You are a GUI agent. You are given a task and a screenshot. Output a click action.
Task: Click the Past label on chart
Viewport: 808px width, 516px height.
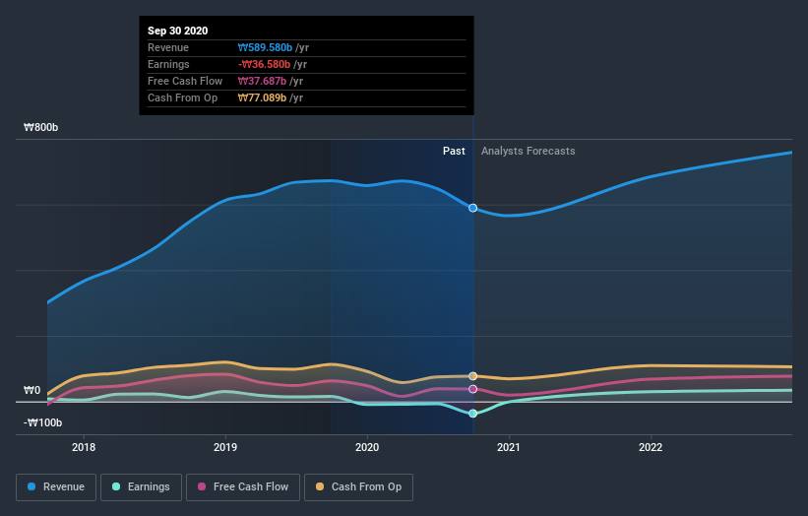(x=454, y=151)
